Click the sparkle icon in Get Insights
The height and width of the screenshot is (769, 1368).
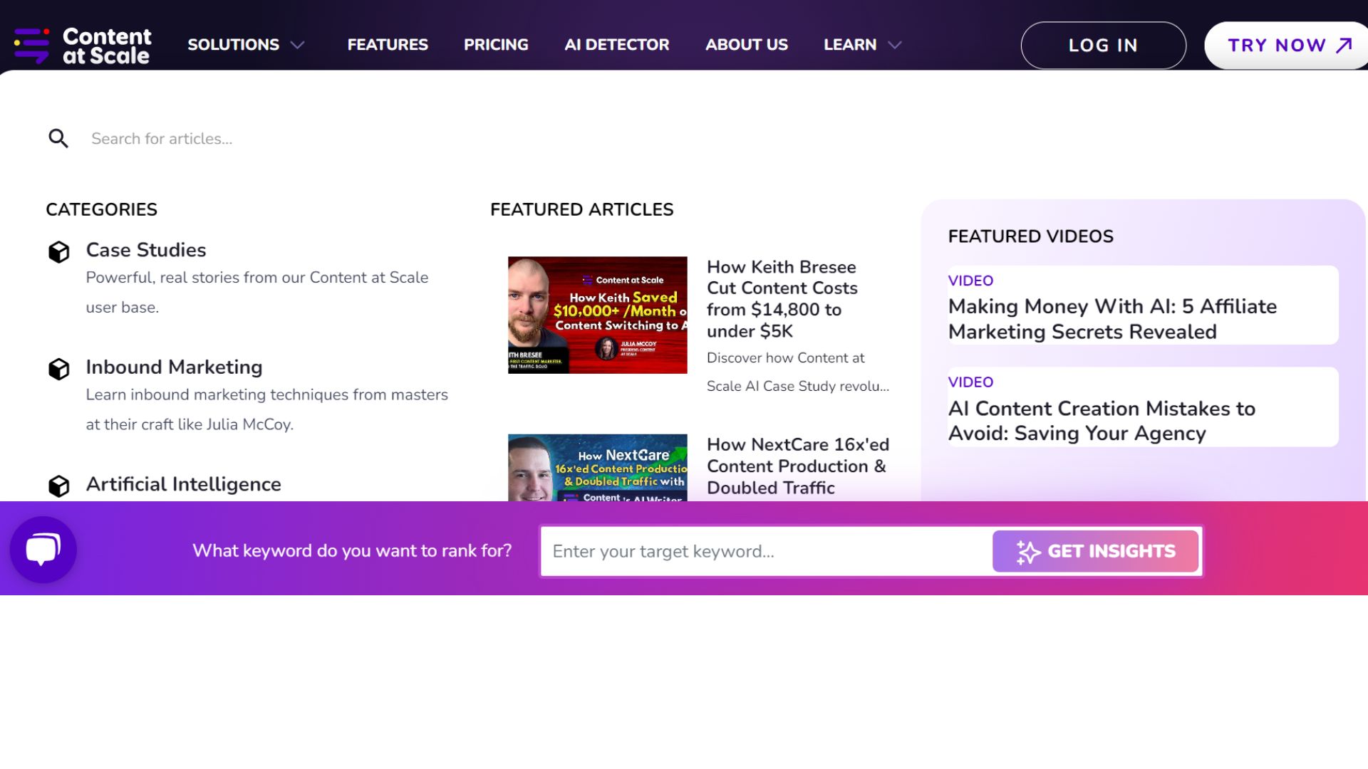tap(1028, 552)
